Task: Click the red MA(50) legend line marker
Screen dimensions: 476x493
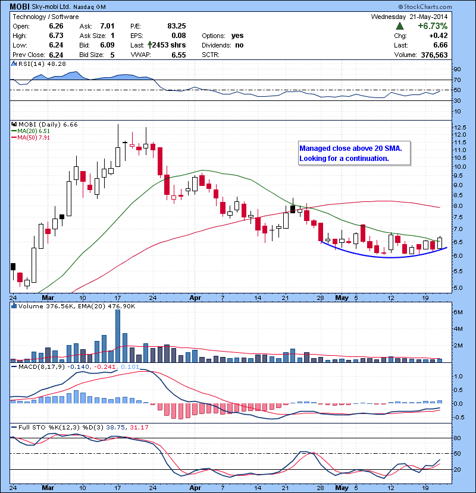Action: [x=14, y=138]
